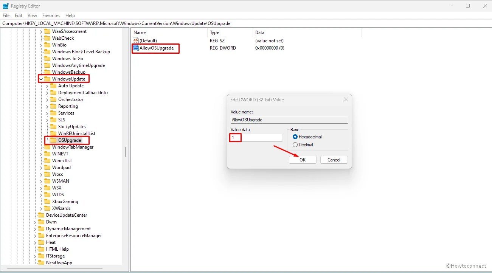Click the (Default) REG_SZ string icon
Screen dimensions: 492x273
(135, 40)
